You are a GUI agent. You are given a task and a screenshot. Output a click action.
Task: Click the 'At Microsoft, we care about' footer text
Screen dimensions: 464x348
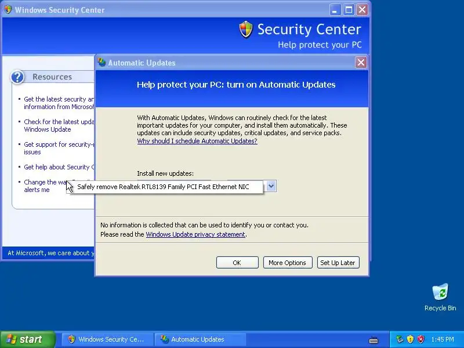pos(51,253)
